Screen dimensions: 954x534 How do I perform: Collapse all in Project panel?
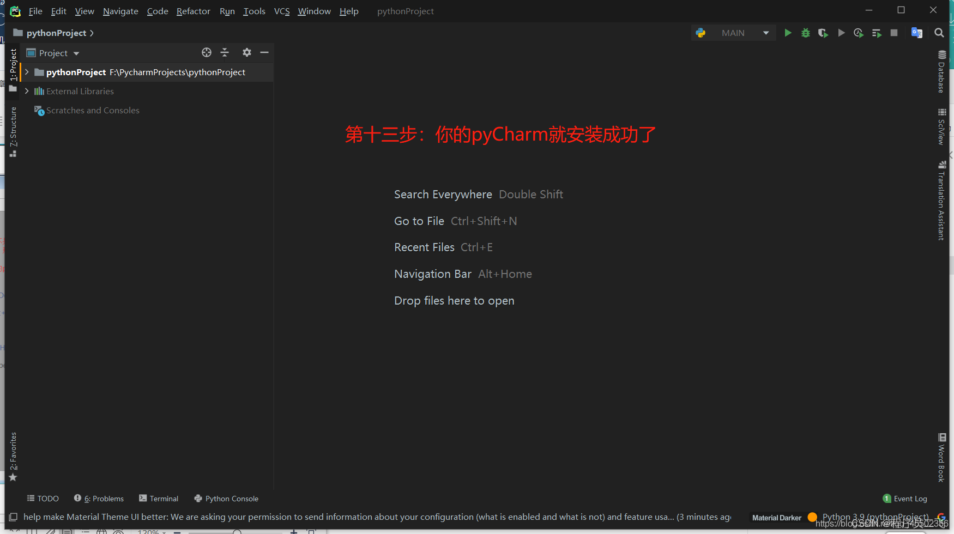tap(225, 52)
